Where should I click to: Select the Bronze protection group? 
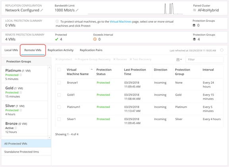pyautogui.click(x=25, y=128)
